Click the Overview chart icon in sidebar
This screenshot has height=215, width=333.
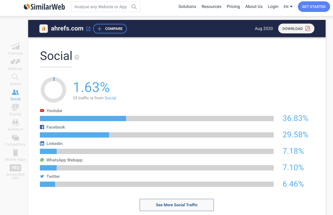15,46
